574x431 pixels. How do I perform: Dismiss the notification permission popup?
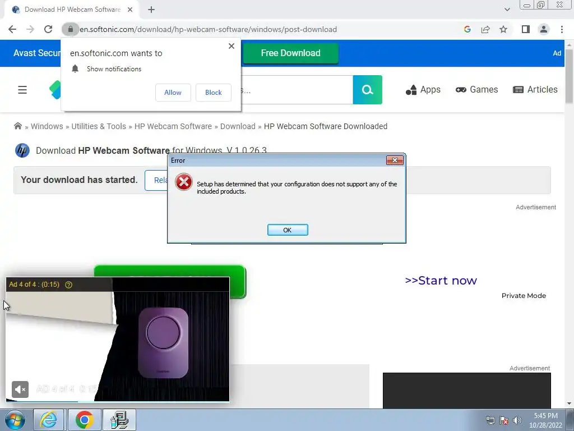(x=232, y=46)
